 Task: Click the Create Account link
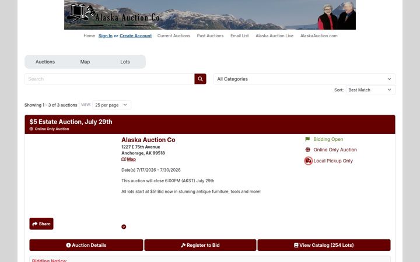click(x=135, y=36)
